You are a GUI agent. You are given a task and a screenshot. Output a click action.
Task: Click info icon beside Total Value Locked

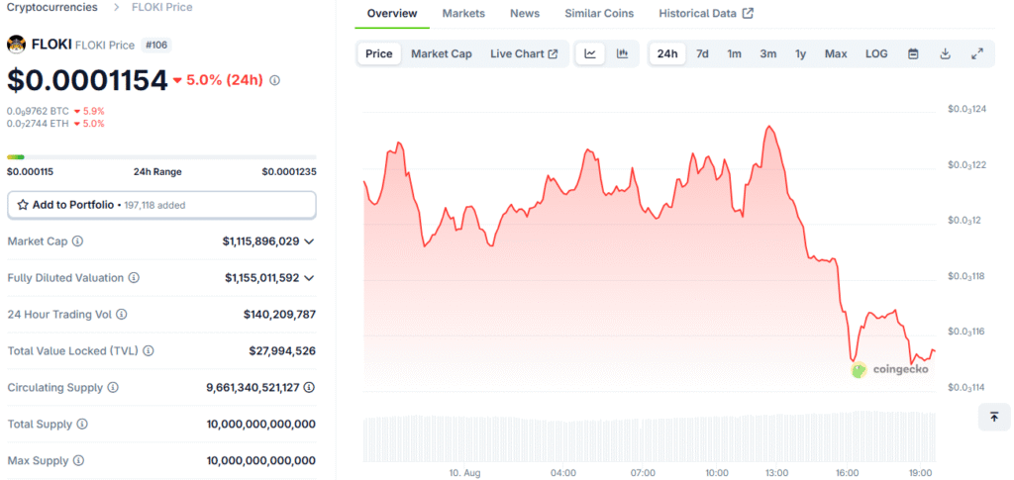point(149,350)
